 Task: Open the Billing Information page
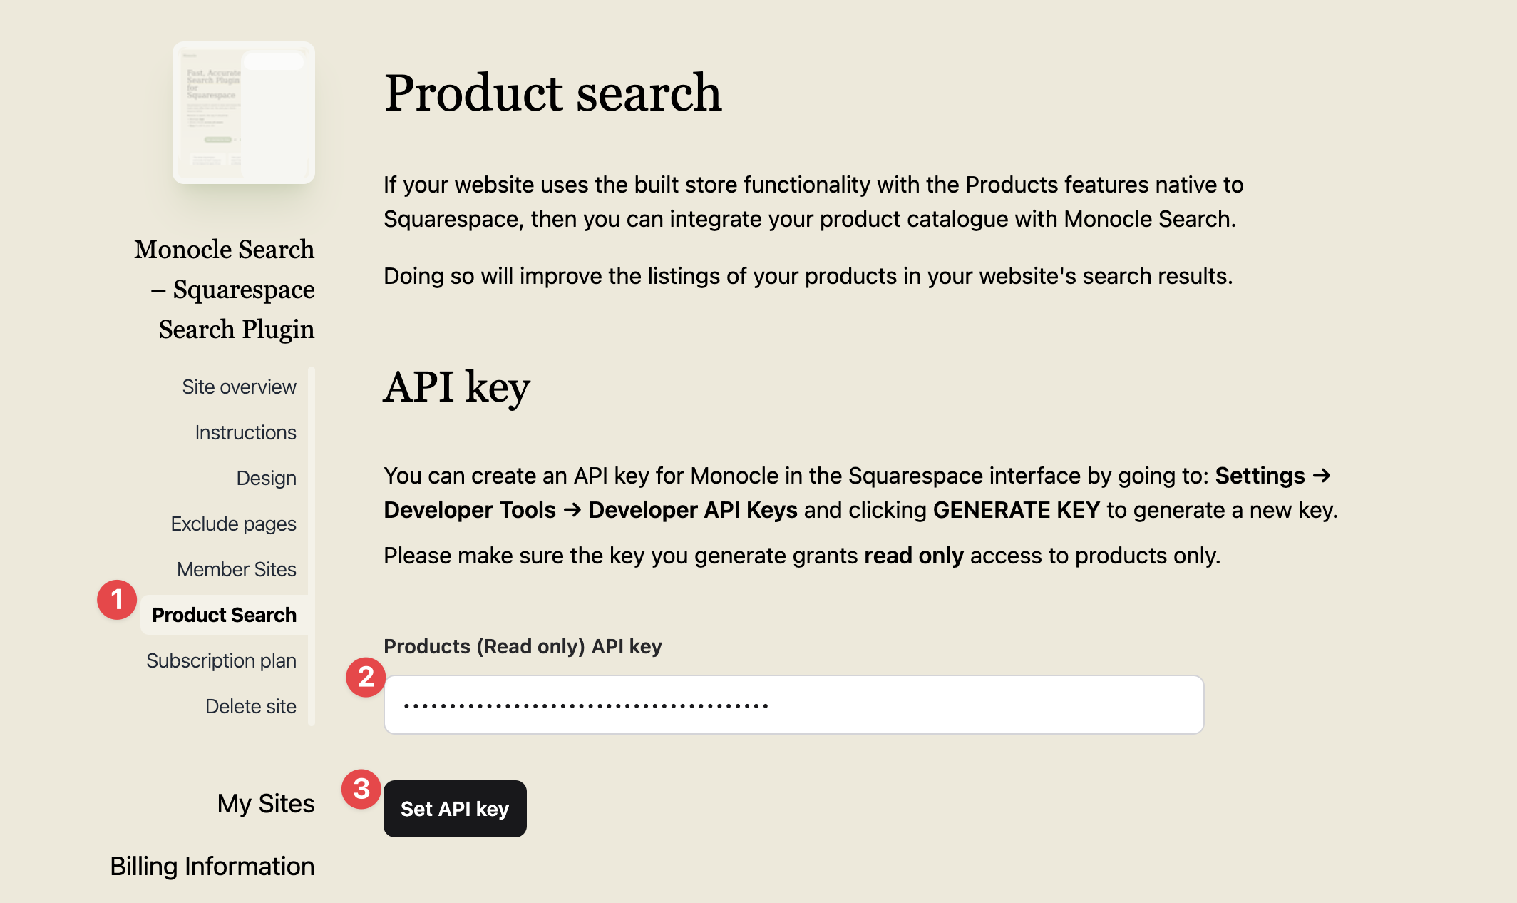(212, 866)
